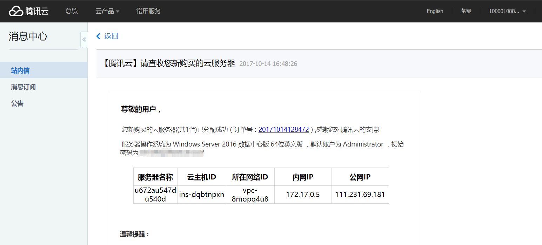Screen dimensions: 542x245
Task: Switch language via the English link
Action: 435,11
